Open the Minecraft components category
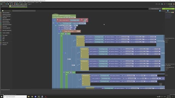The width and height of the screenshot is (175, 98). click(x=7, y=30)
